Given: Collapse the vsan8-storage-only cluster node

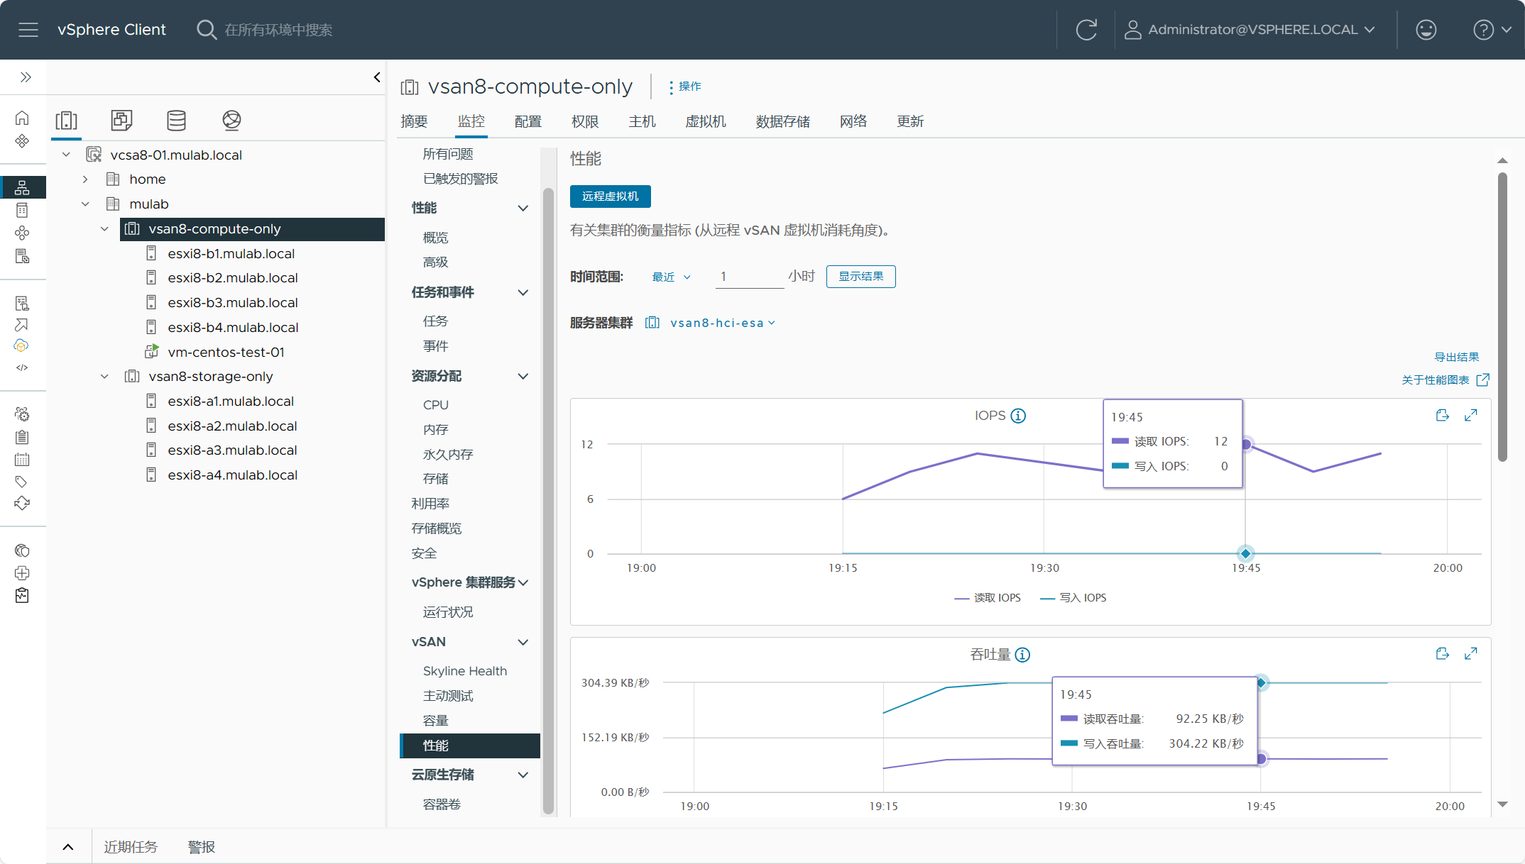Looking at the screenshot, I should pos(104,377).
